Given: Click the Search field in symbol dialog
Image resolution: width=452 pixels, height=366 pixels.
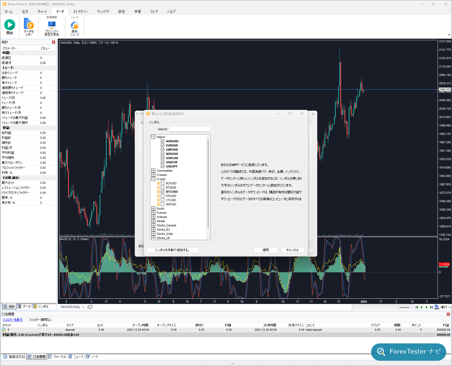Looking at the screenshot, I should 190,129.
